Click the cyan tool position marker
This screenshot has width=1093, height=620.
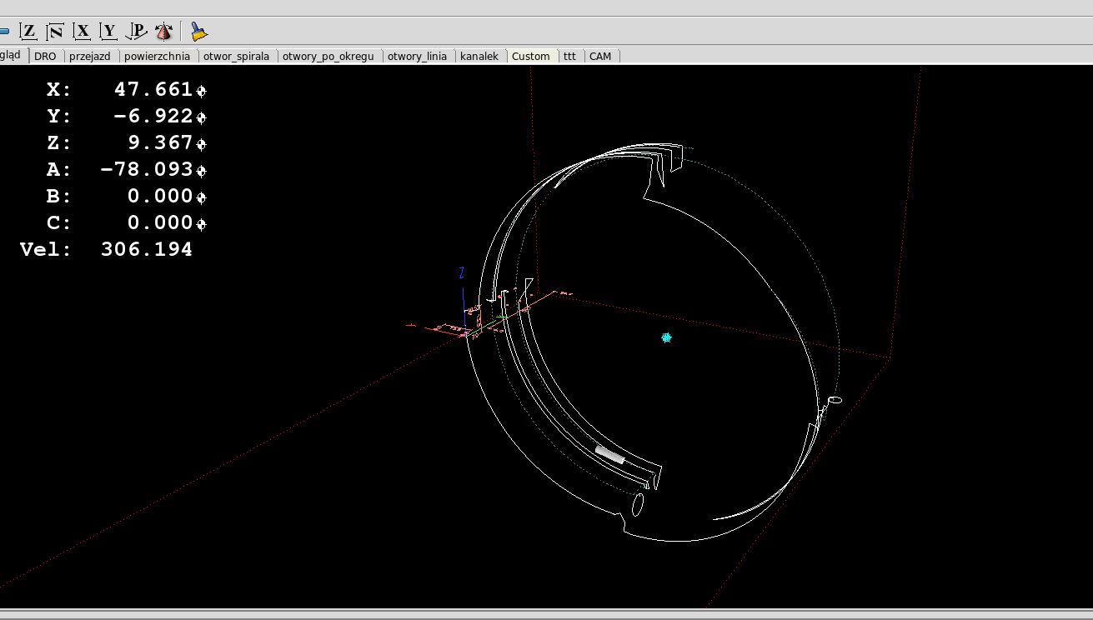tap(666, 337)
